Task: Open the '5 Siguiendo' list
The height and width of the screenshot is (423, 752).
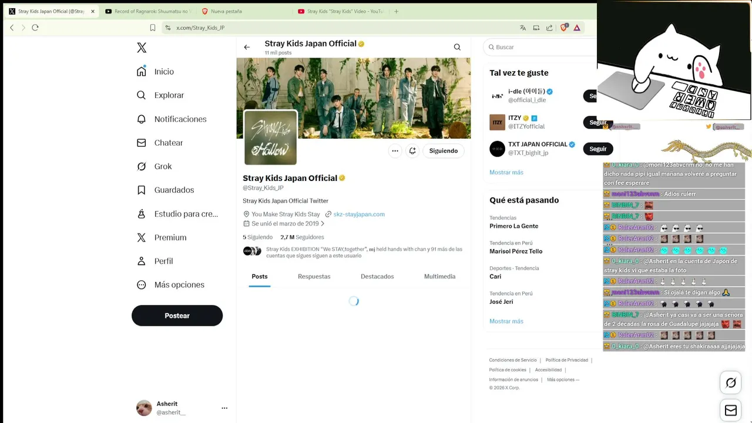Action: [x=258, y=237]
